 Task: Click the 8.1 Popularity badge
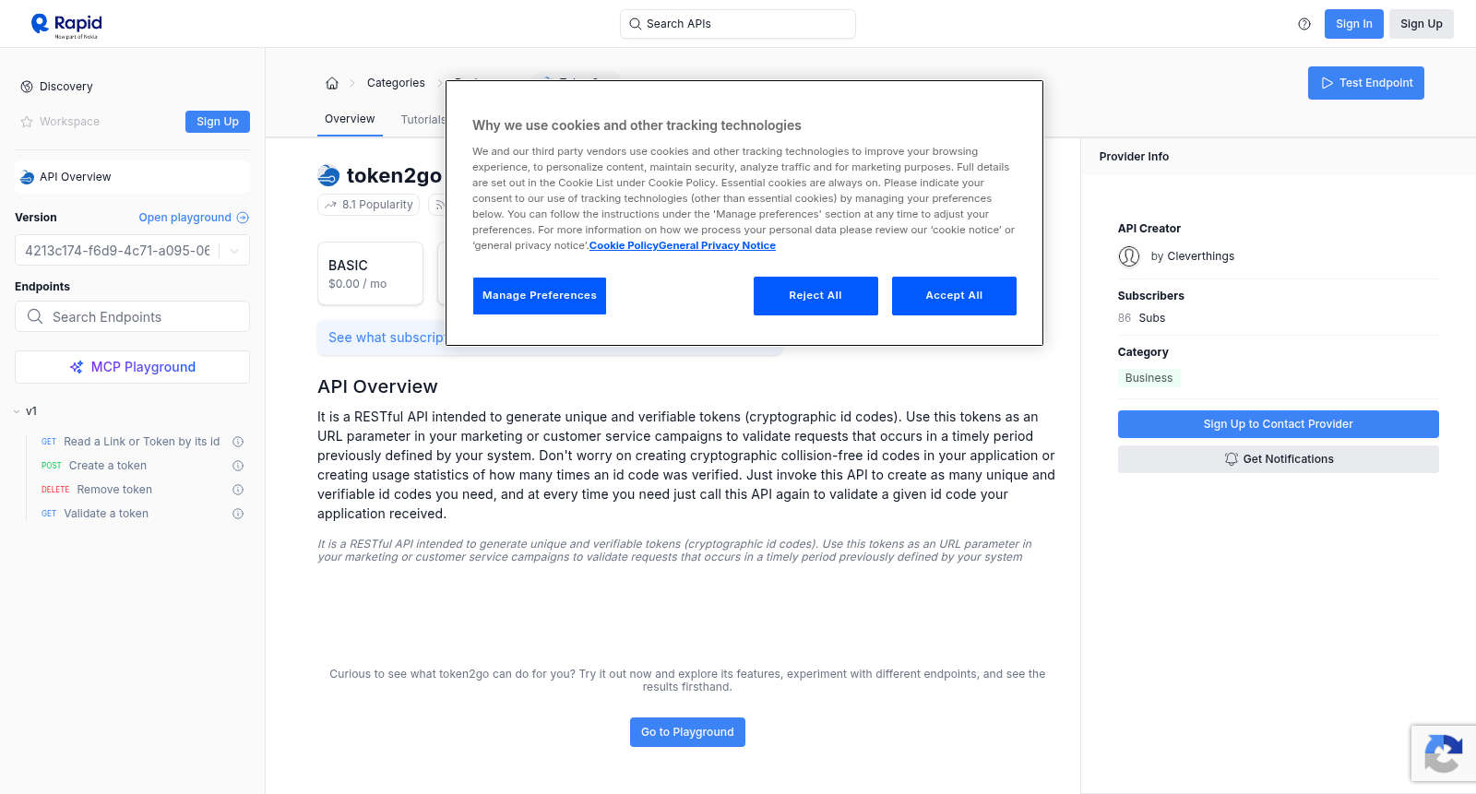pos(369,205)
